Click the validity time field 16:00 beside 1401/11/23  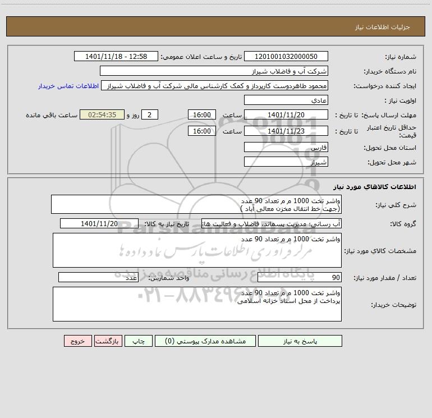click(x=201, y=131)
